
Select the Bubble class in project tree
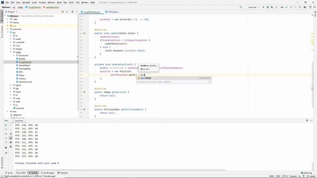click(x=22, y=59)
